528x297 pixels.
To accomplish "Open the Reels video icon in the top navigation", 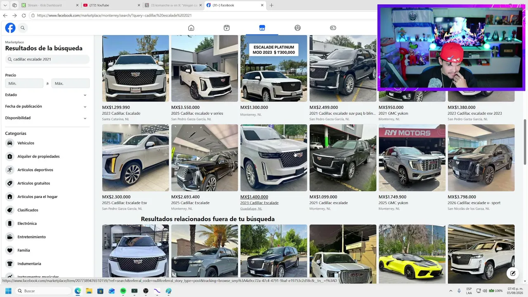I will pyautogui.click(x=226, y=28).
